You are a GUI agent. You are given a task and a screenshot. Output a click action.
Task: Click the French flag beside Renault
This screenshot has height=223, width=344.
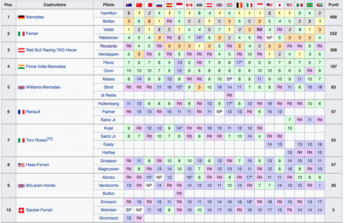(21, 112)
